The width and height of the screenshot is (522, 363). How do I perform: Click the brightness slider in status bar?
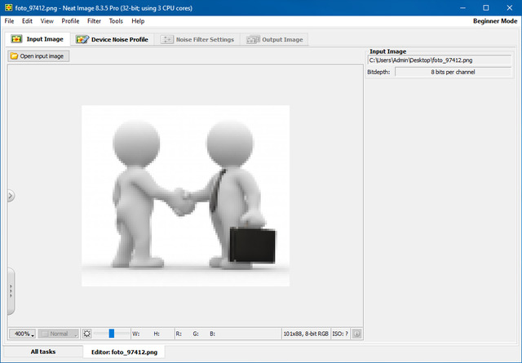click(x=112, y=334)
